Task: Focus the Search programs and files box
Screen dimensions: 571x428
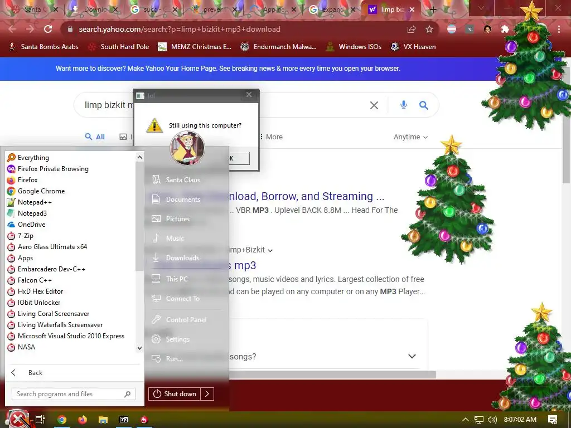Action: click(x=74, y=394)
